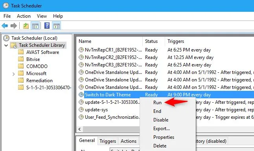Click the clock icon beside User_Feed_Synchronization task
Viewport: 254px width, 151px height.
tap(81, 117)
